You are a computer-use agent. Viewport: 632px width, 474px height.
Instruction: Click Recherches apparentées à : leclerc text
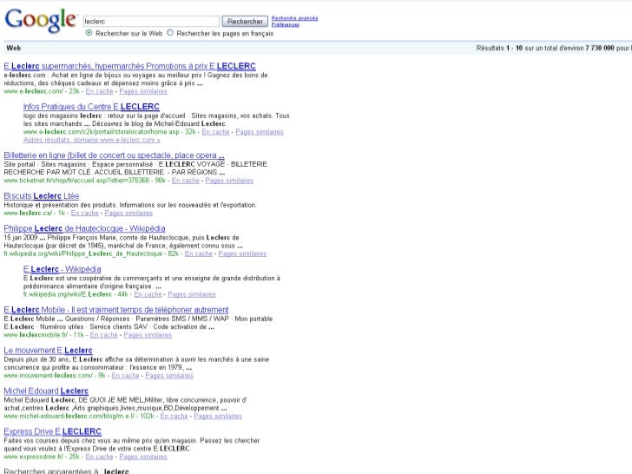(67, 471)
